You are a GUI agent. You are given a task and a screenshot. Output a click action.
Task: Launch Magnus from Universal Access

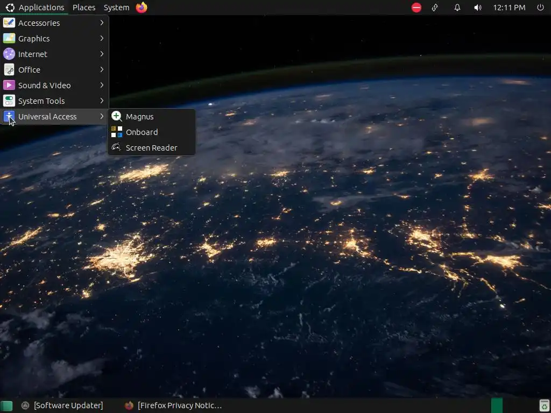pos(151,116)
